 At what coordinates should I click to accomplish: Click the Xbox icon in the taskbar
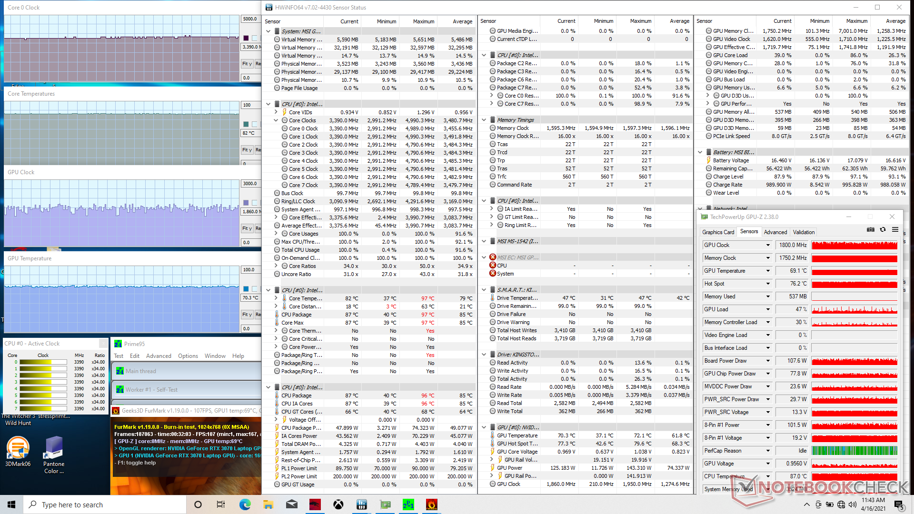[338, 504]
